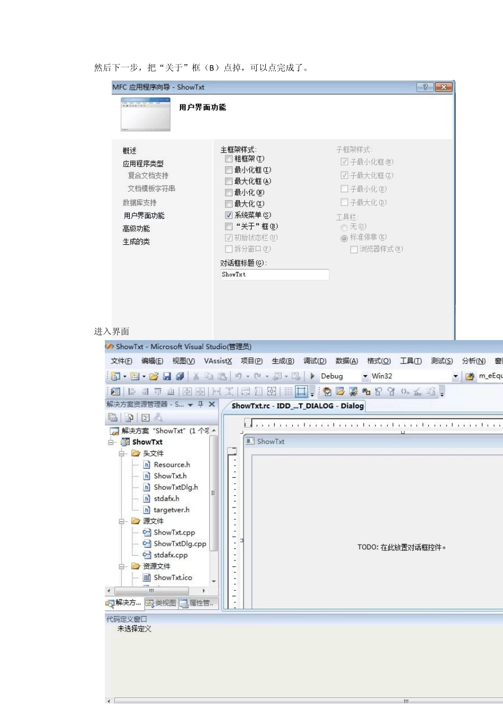Collapse the 资源文件 folder node
The width and height of the screenshot is (503, 712).
122,566
